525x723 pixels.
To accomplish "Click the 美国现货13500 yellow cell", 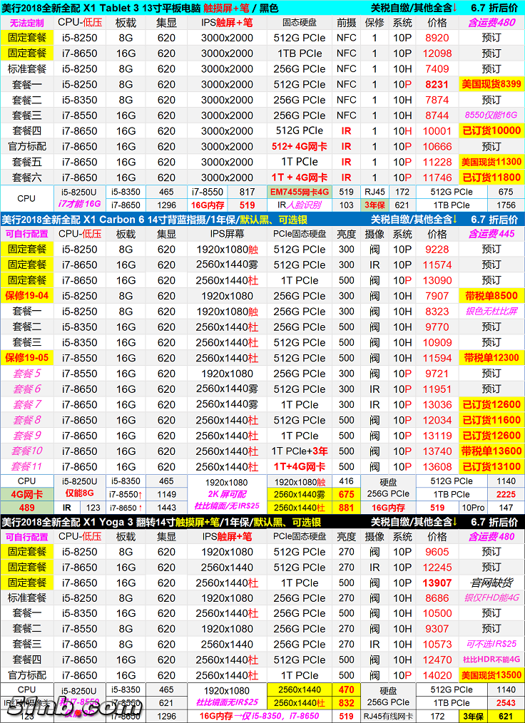I will click(x=491, y=675).
